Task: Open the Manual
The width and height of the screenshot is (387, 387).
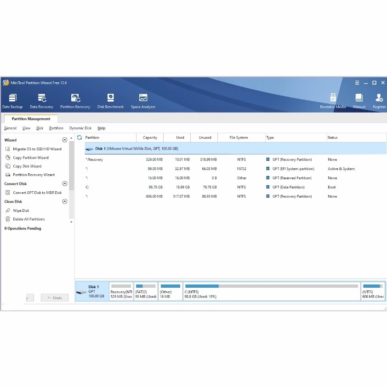Action: (359, 101)
